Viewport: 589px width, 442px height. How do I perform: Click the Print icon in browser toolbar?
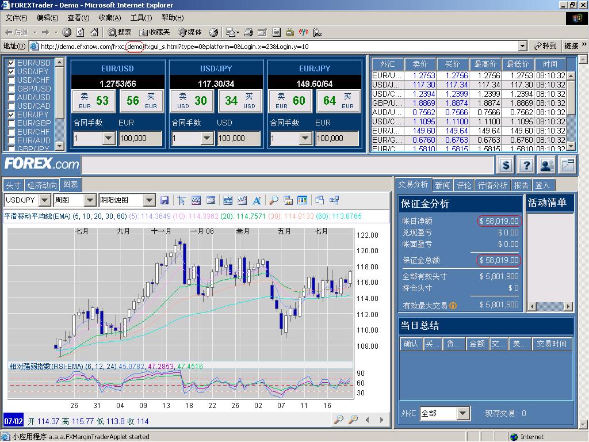click(248, 32)
